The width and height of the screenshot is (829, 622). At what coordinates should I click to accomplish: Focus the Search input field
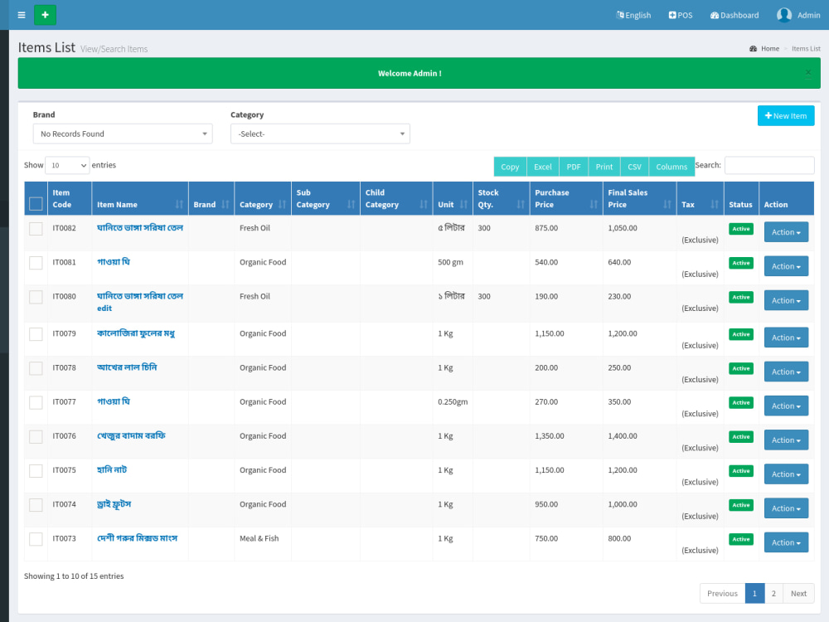[769, 165]
